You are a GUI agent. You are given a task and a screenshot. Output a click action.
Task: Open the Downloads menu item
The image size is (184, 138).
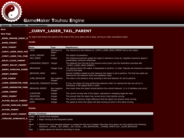pos(18,26)
